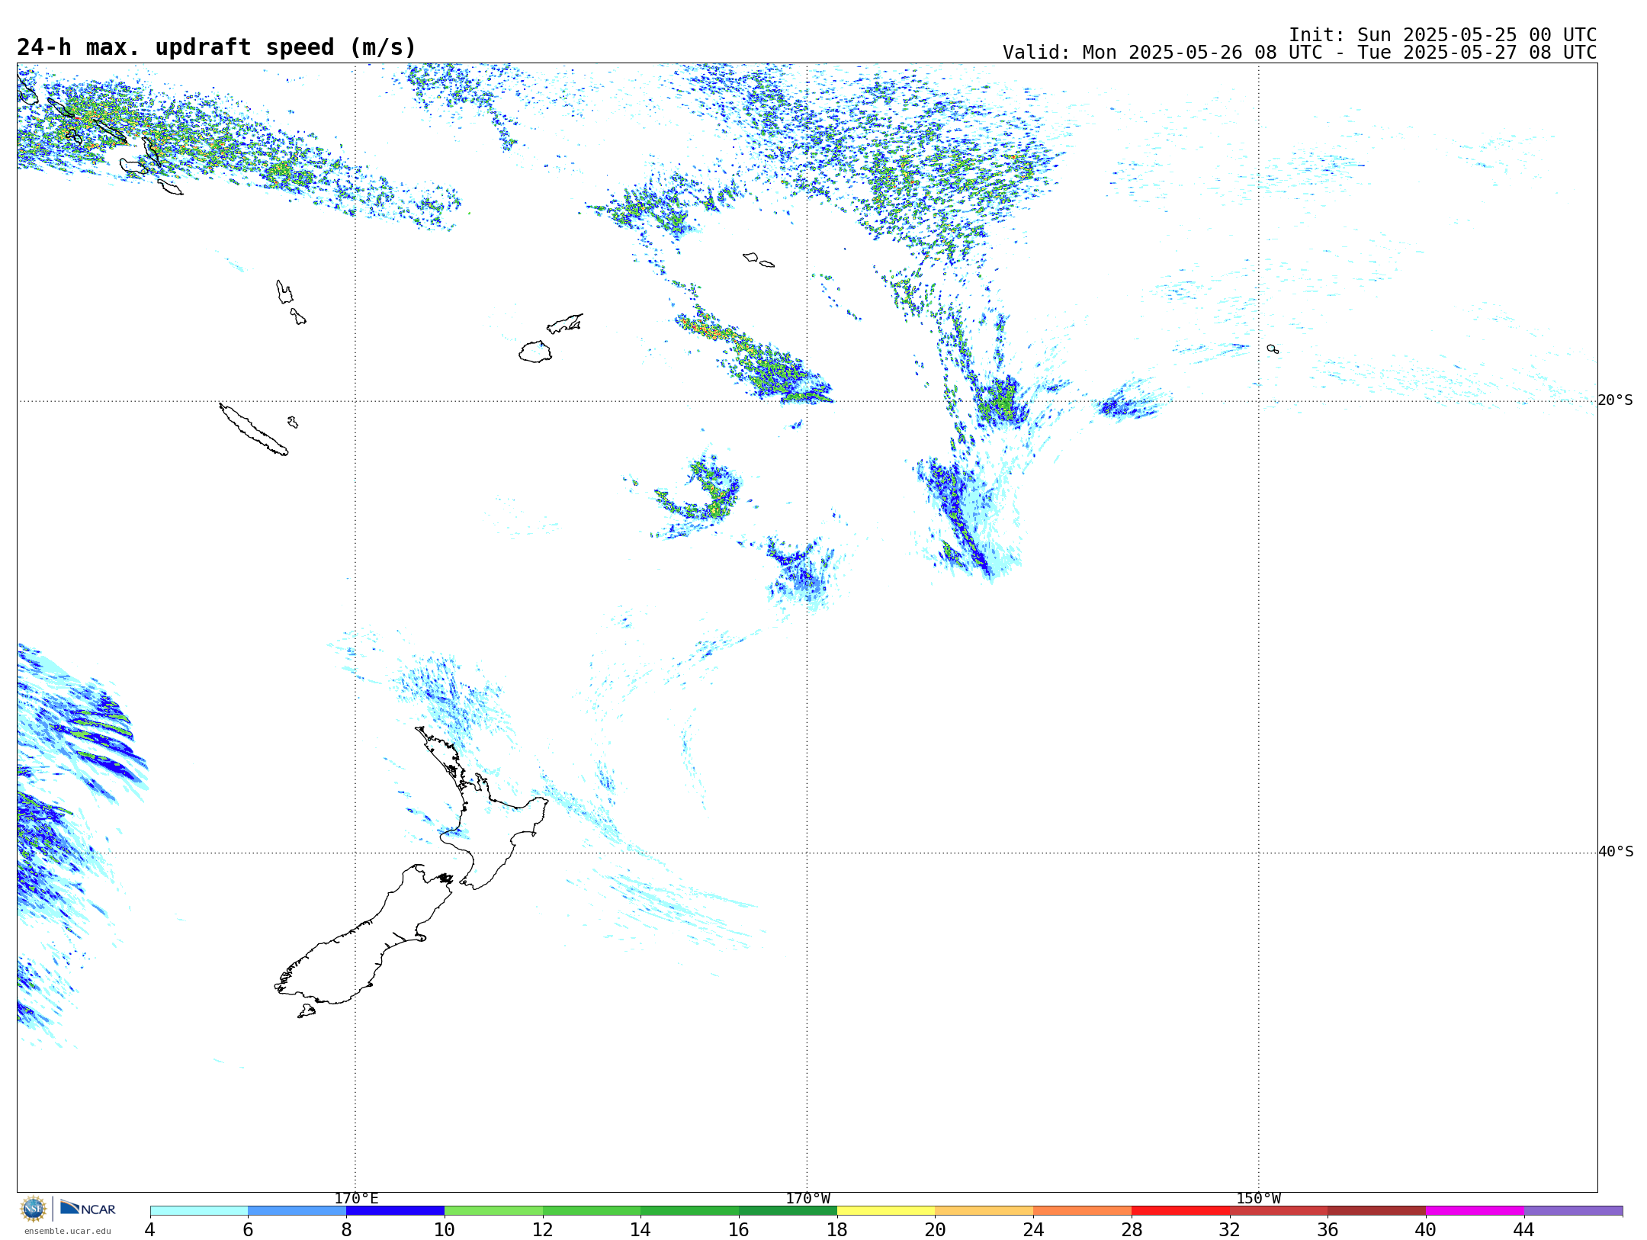
Task: Select the green 14–16 color swatch
Action: [690, 1211]
